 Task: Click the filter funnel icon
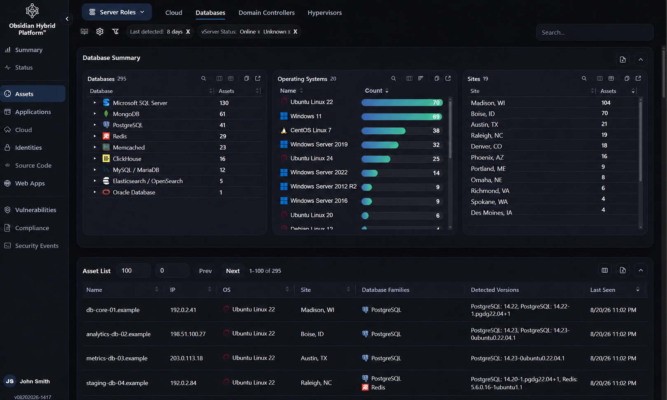115,32
